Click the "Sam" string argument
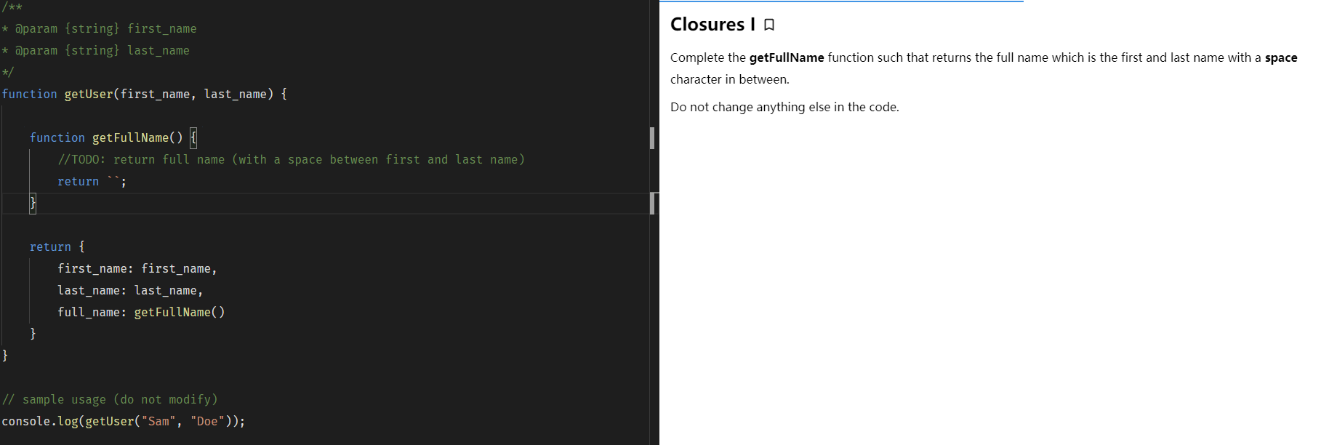 [158, 422]
